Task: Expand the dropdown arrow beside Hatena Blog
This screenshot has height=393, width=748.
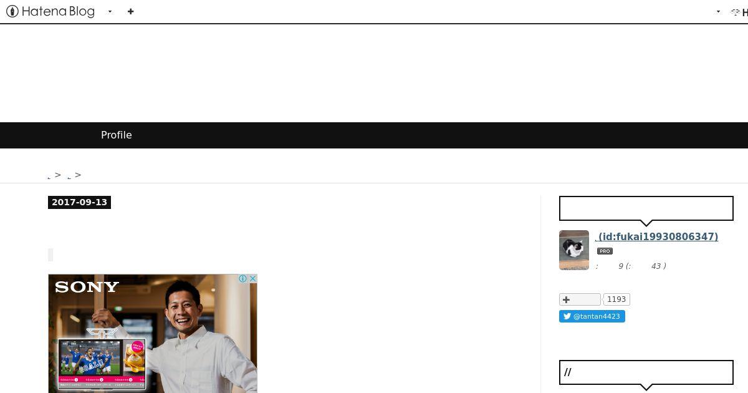Action: tap(110, 11)
